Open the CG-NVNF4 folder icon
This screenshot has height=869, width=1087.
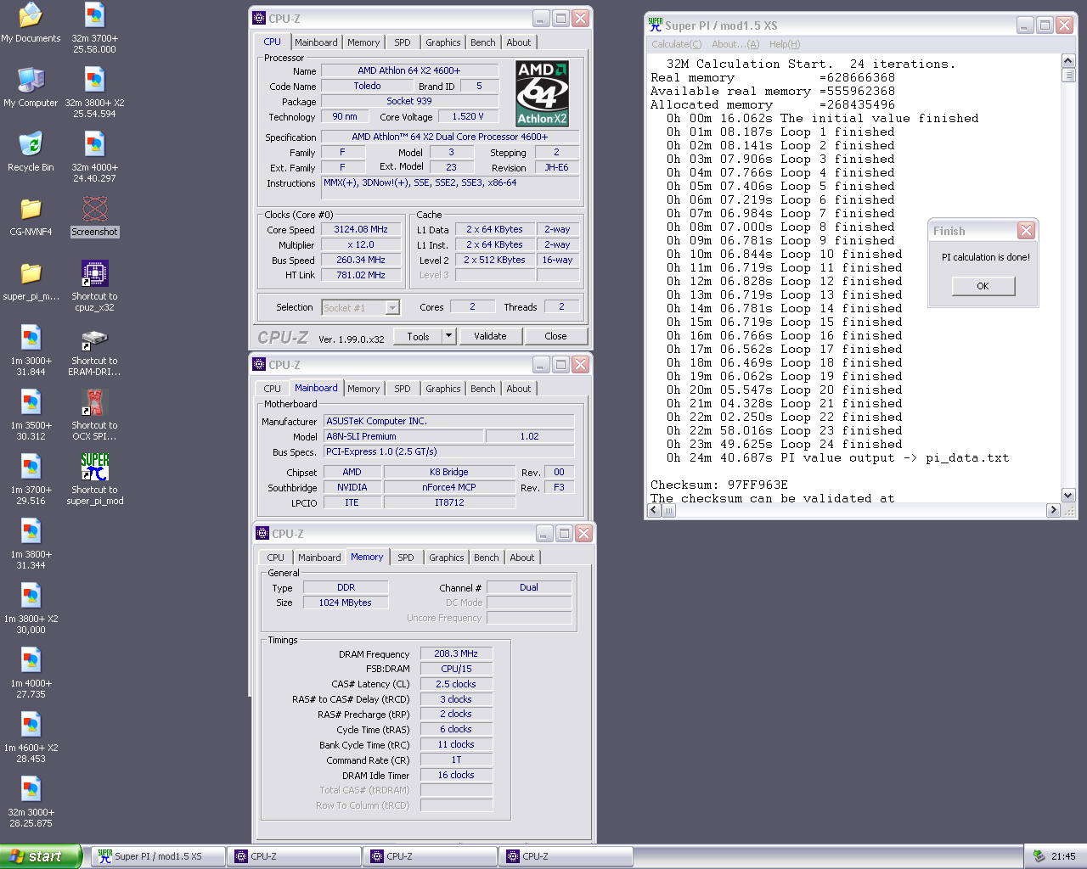pyautogui.click(x=31, y=216)
